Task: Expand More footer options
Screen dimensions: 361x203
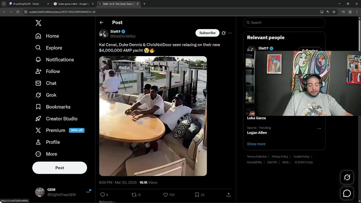Action: 287,162
